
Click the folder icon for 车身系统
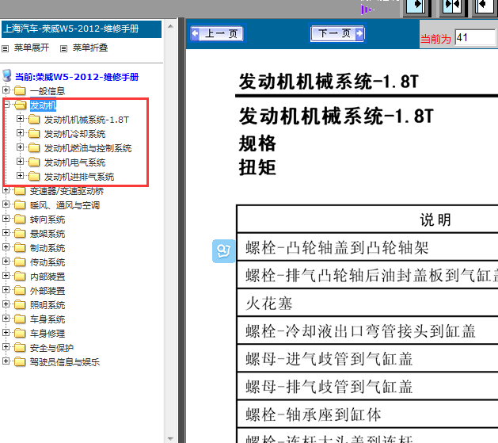coord(20,319)
